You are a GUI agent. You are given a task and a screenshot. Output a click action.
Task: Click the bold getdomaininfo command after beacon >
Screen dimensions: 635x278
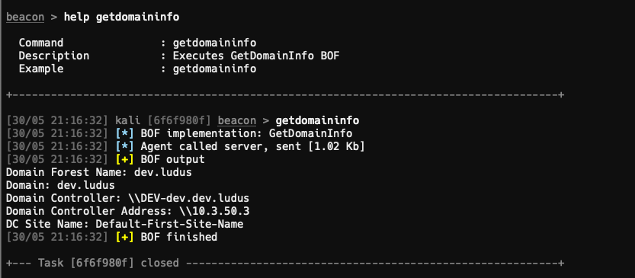coord(317,120)
